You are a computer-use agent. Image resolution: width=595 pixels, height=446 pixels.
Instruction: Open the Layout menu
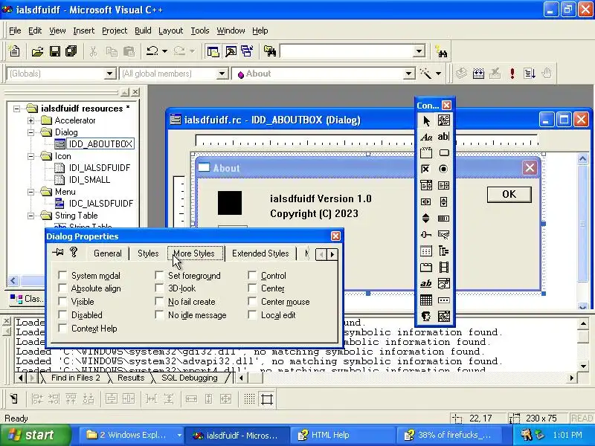click(x=170, y=30)
